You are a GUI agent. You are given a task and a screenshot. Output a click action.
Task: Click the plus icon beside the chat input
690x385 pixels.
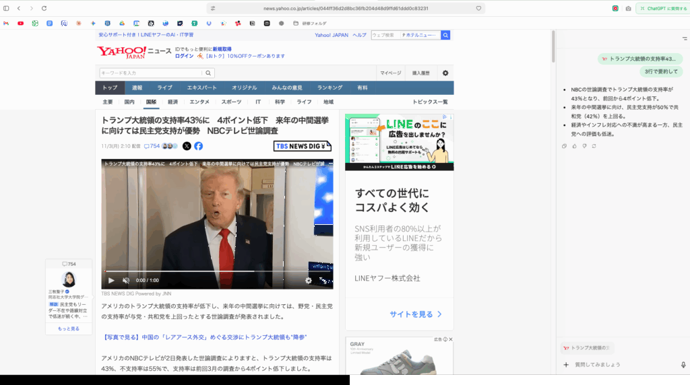tap(566, 365)
